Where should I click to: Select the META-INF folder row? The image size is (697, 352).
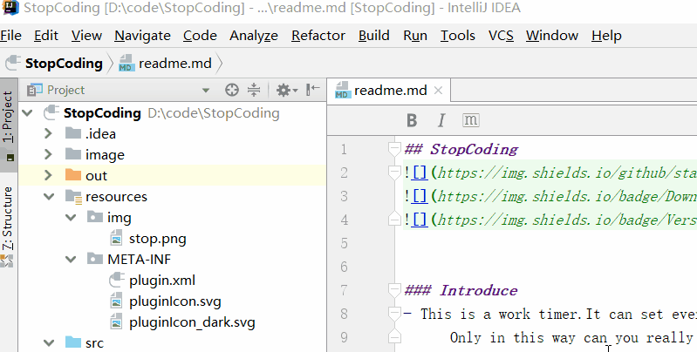pos(172,259)
